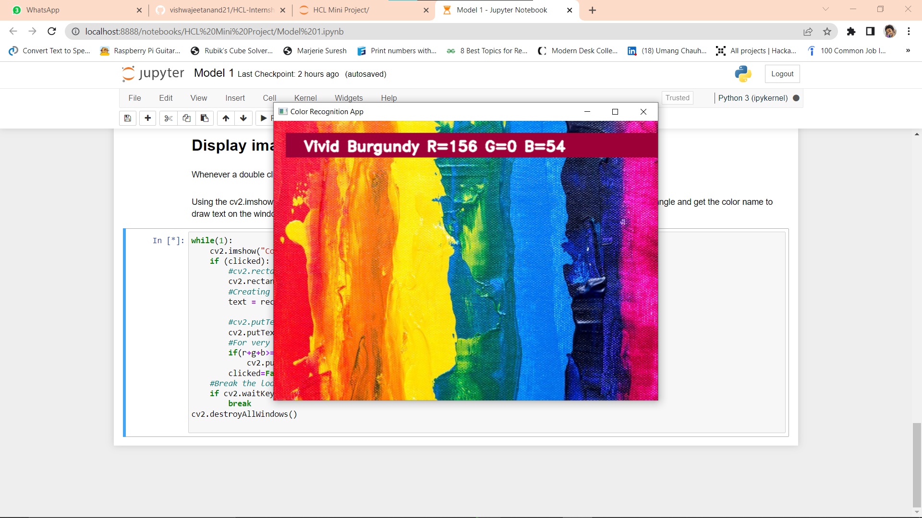Click the Logout button
The width and height of the screenshot is (922, 518).
[782, 74]
